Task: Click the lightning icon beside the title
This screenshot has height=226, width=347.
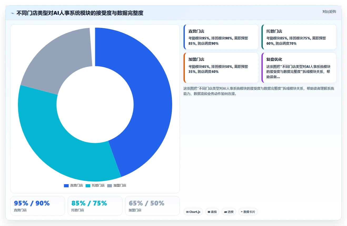Action: [x=12, y=13]
